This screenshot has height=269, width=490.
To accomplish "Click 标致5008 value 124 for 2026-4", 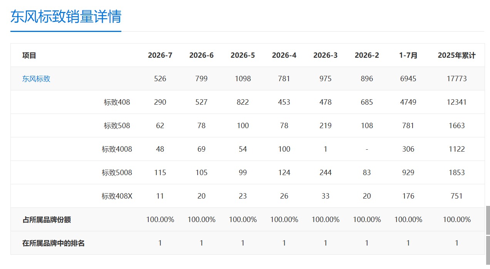I will 284,173.
